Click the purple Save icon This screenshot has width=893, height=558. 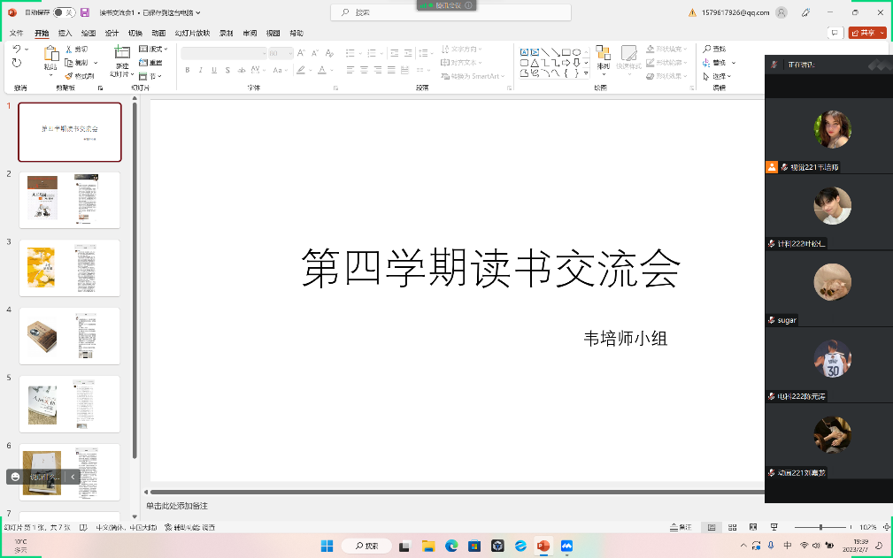pos(85,12)
